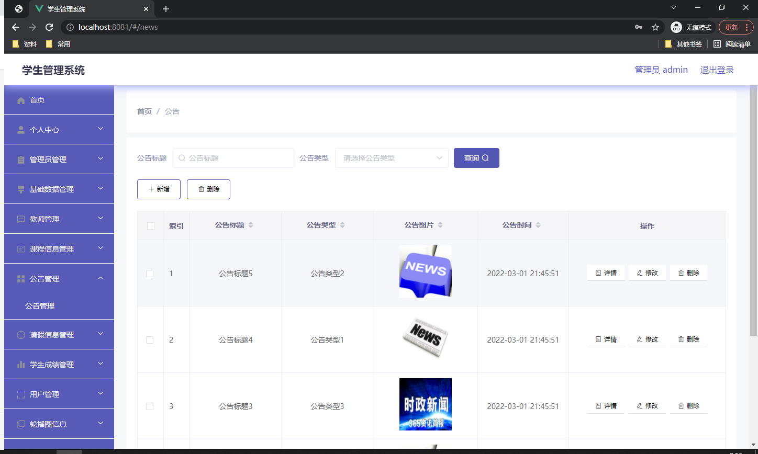
Task: Click 修改 for 公告标题5
Action: point(647,273)
